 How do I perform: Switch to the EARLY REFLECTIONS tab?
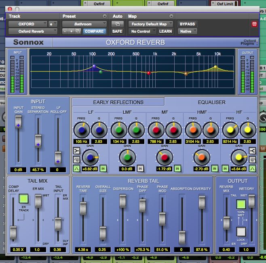118,102
